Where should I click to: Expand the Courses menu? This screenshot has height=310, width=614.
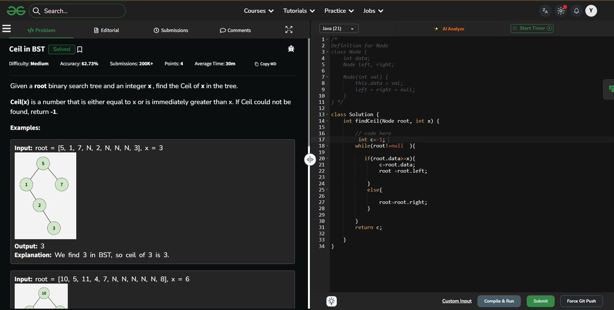tap(258, 11)
